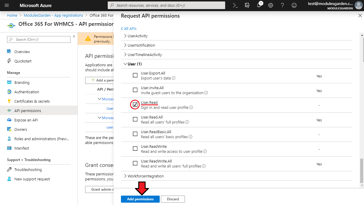The width and height of the screenshot is (364, 205).
Task: Click the Add permissions button
Action: (140, 199)
